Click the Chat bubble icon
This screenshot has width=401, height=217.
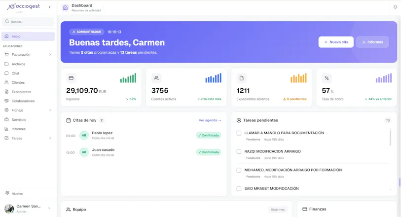pyautogui.click(x=6, y=73)
